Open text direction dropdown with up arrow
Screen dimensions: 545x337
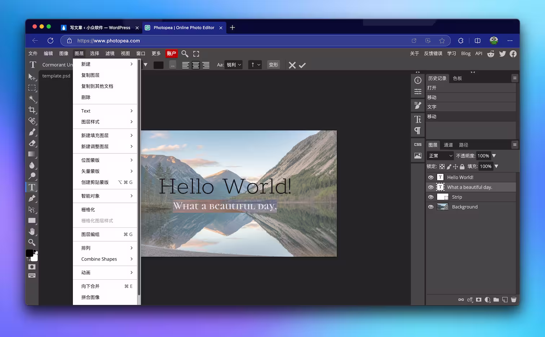[x=255, y=65]
